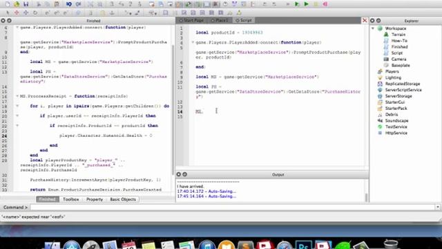Switch to the Script editor tab
Image resolution: width=442 pixels, height=249 pixels.
coord(244,20)
